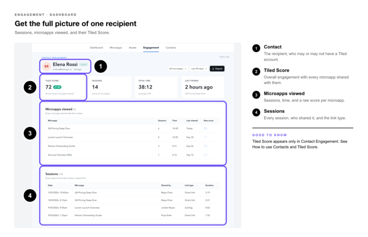The image size is (368, 237).
Task: Click the 14:20 time cell
Action: click(175, 129)
